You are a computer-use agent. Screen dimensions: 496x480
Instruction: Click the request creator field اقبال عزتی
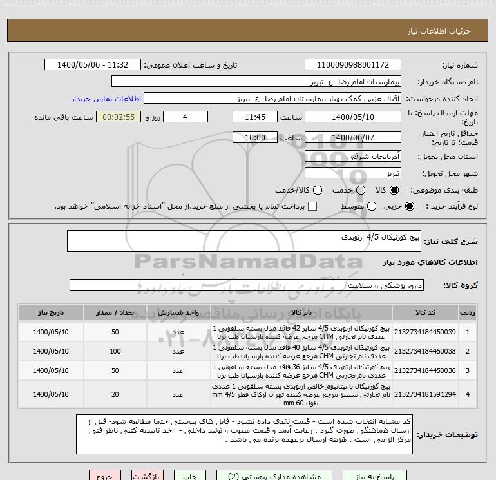(x=272, y=98)
